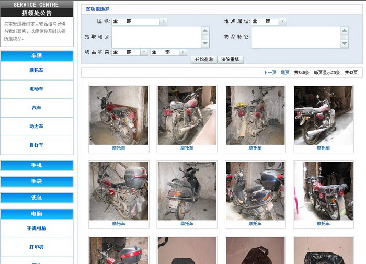Click 摩托车 caption under first row second photo
The height and width of the screenshot is (264, 366).
(187, 148)
